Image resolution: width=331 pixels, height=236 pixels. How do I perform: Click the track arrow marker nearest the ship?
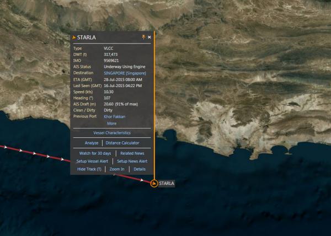[142, 180]
